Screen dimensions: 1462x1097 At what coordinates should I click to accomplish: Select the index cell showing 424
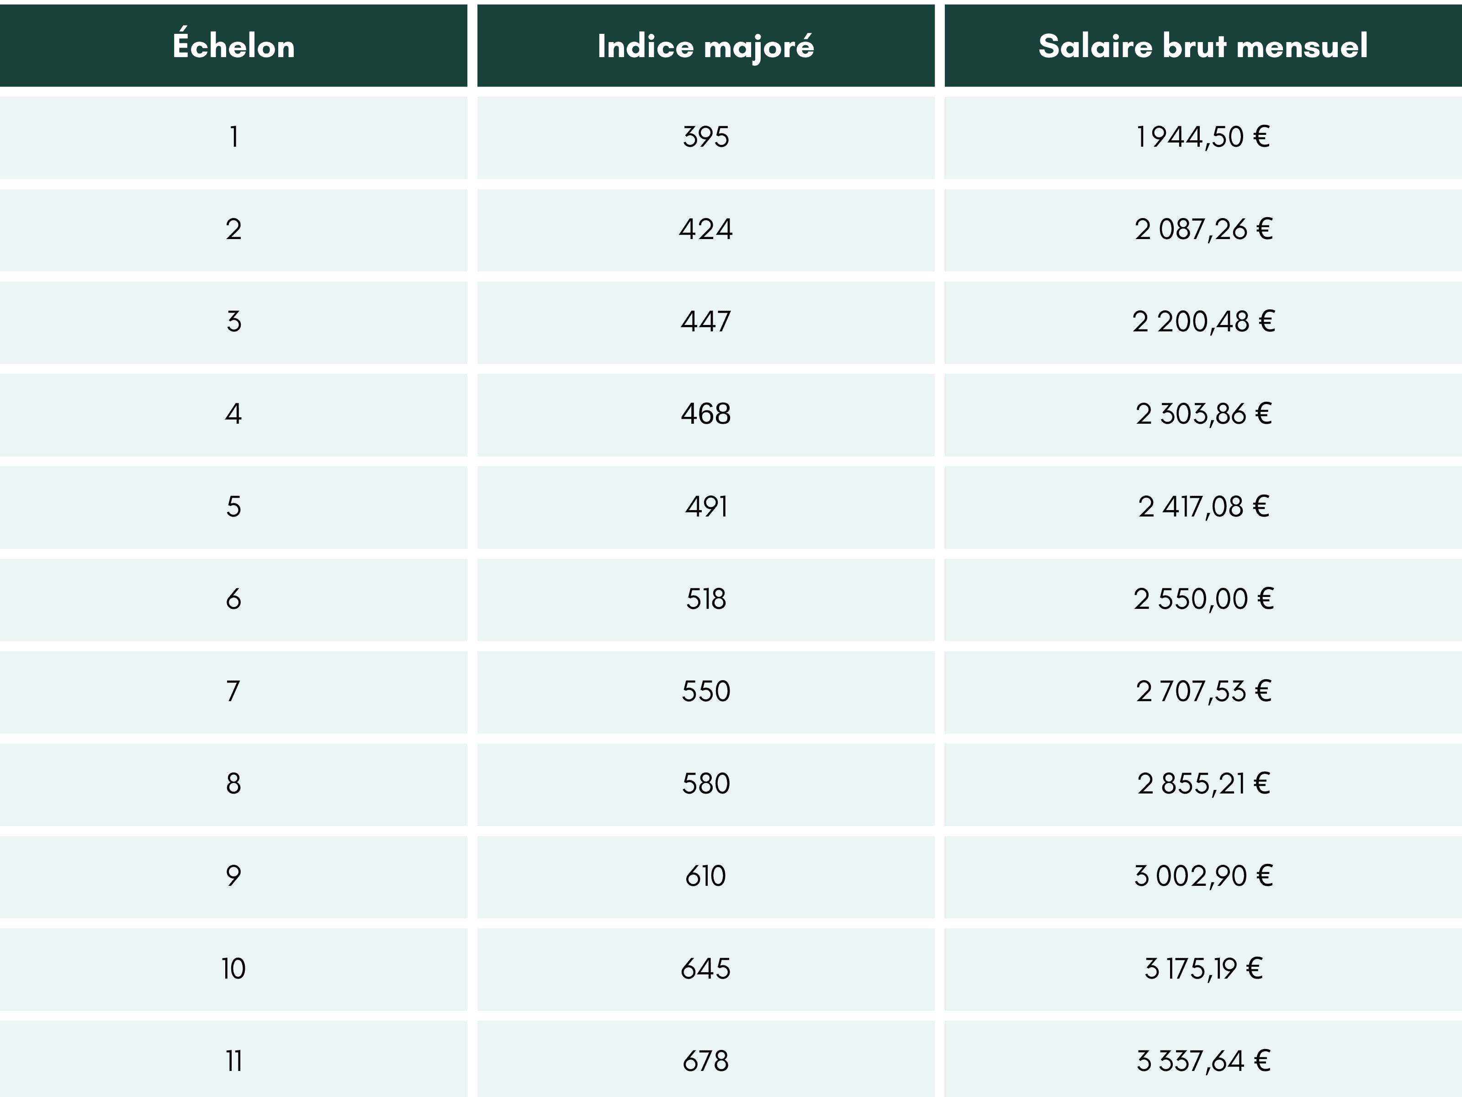(705, 229)
